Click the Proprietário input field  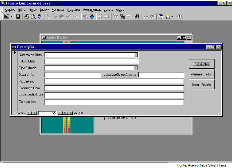coord(114,81)
